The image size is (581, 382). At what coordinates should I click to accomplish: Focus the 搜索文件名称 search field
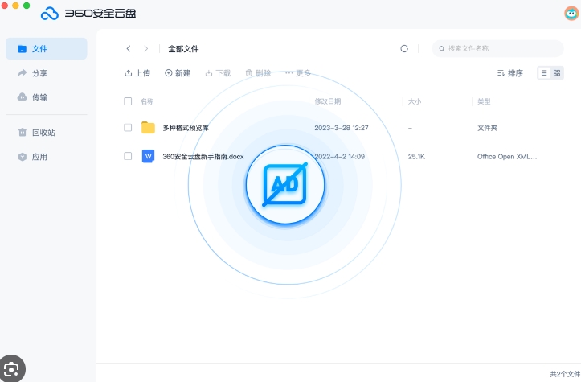point(497,48)
